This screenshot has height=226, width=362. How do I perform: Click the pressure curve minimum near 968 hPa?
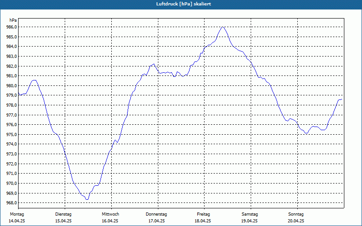point(87,199)
